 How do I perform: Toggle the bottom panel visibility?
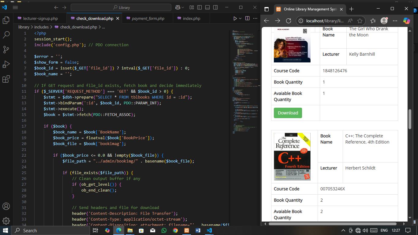tap(207, 7)
